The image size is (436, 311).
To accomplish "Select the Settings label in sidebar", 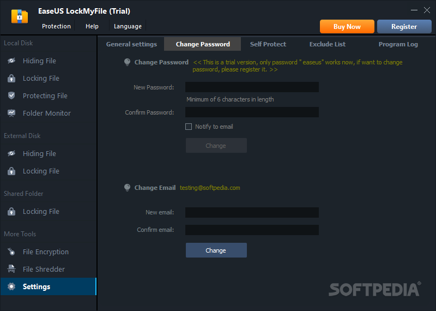I will (37, 286).
